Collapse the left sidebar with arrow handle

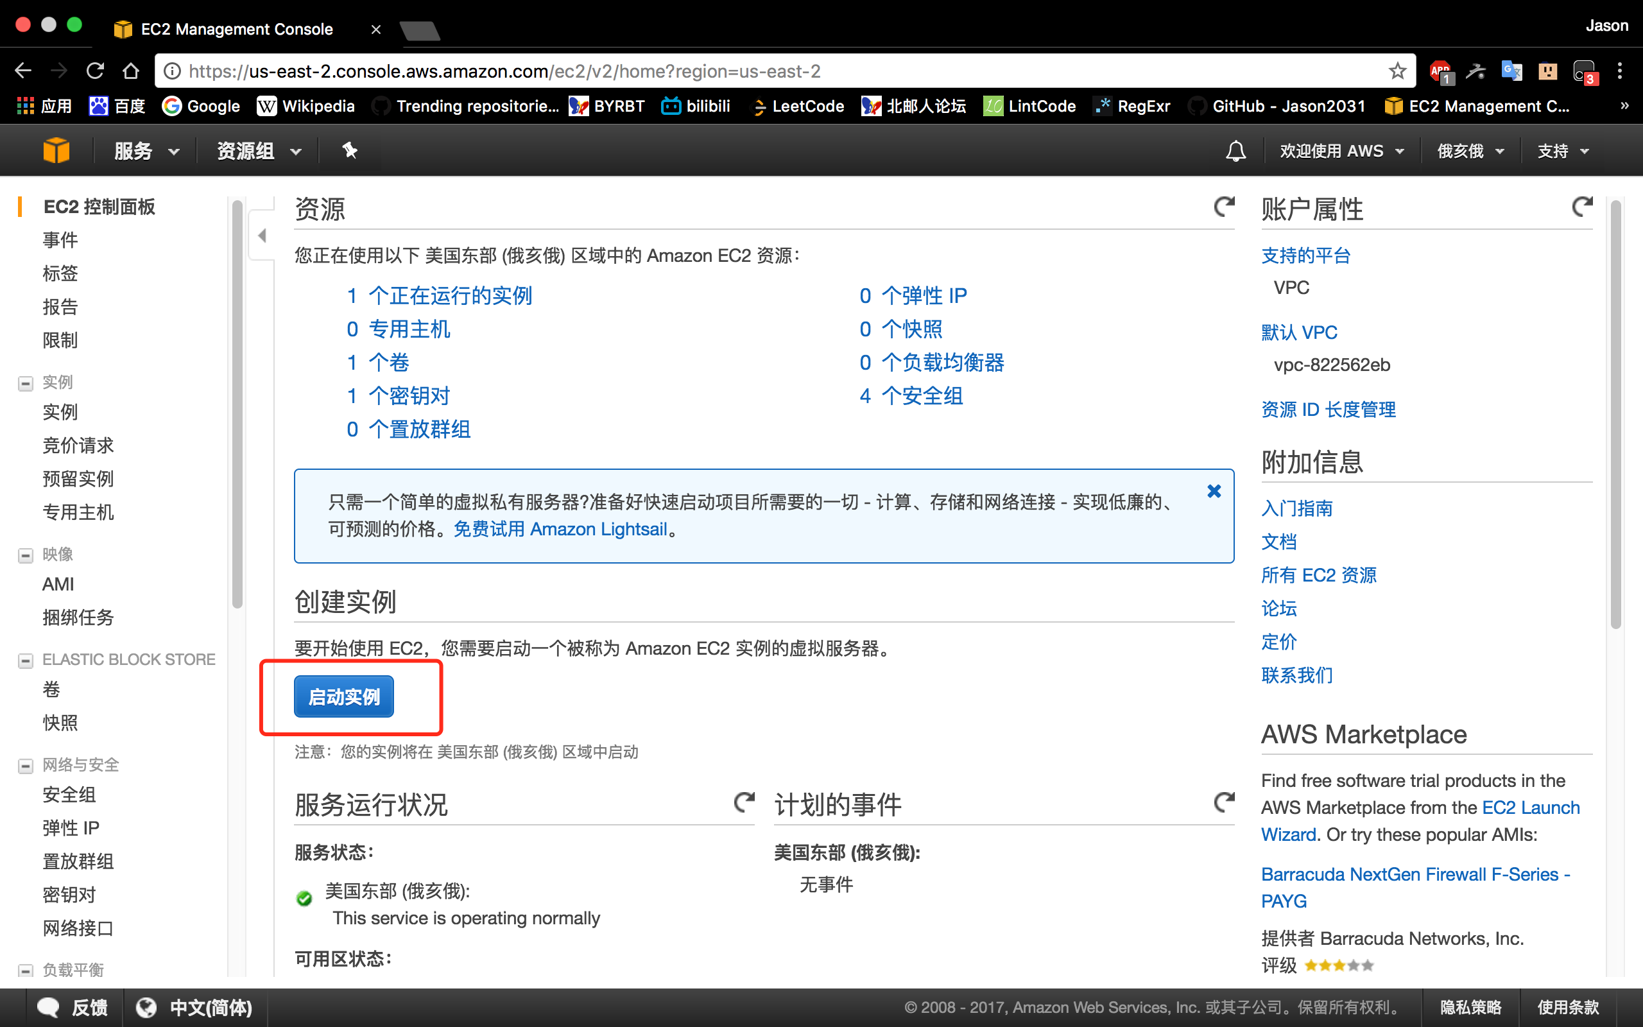[262, 236]
